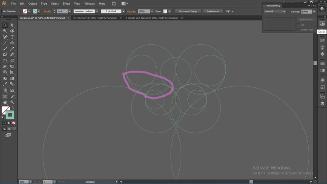327x184 pixels.
Task: Select the Zoom tool
Action: click(12, 102)
